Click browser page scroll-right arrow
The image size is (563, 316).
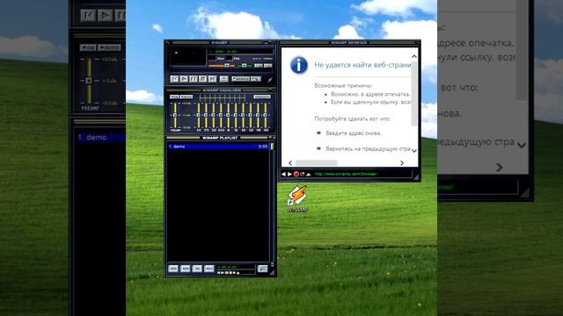tap(402, 163)
